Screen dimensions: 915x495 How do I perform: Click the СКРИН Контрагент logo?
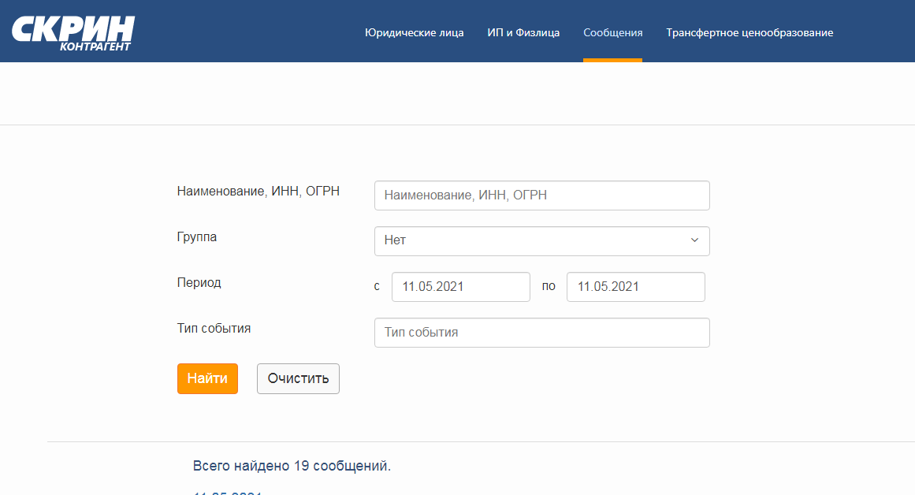point(73,32)
